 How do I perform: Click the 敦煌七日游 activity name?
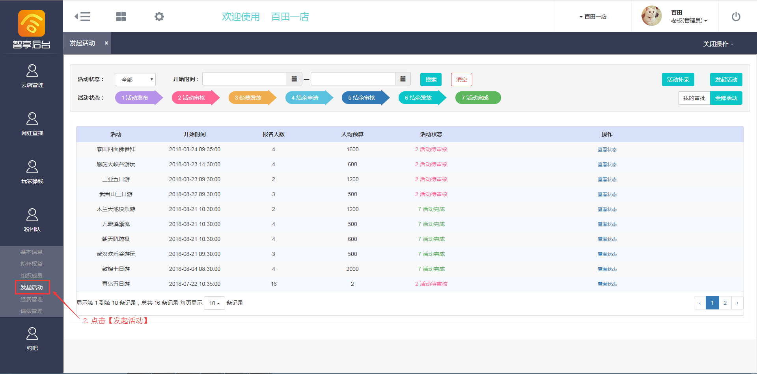click(x=116, y=269)
